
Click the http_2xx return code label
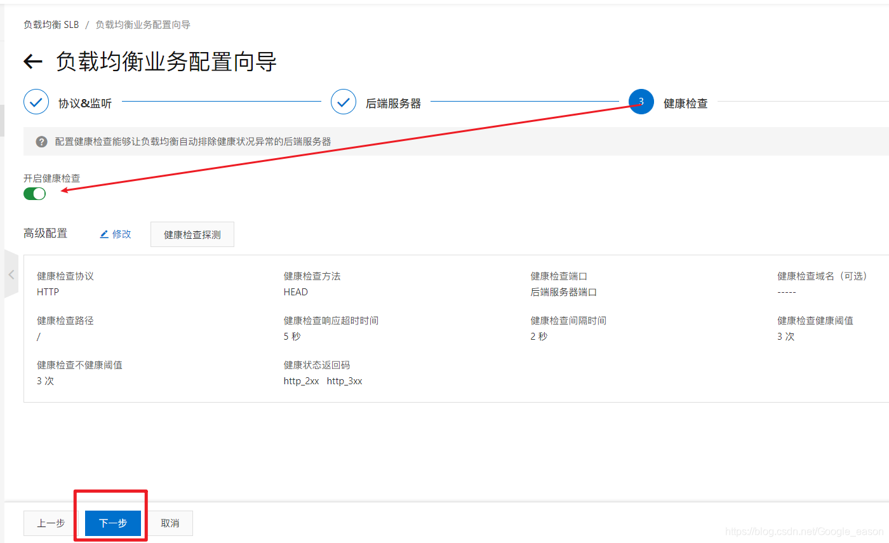click(x=302, y=380)
